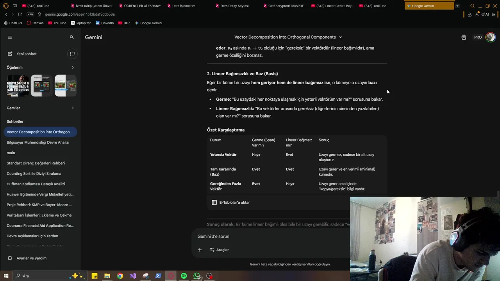Click the print icon next to PRO
This screenshot has width=500, height=281.
464,37
